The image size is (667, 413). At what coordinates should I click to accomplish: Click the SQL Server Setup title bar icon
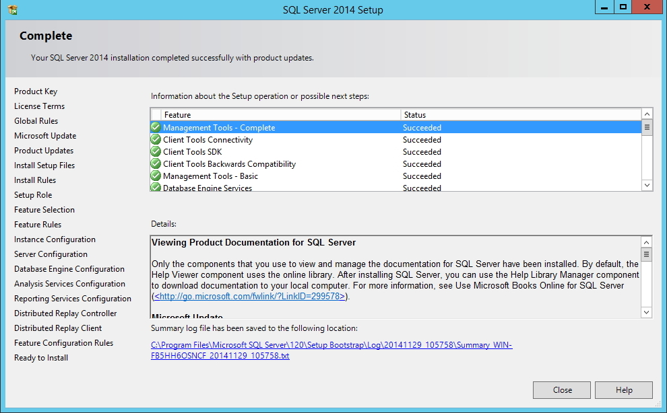point(12,9)
